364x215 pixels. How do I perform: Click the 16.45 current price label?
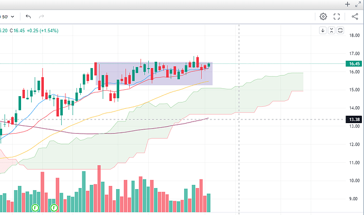(x=353, y=64)
